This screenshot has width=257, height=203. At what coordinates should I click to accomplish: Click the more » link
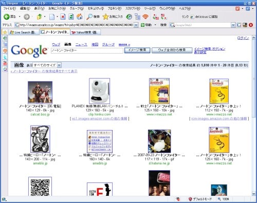coord(124,45)
